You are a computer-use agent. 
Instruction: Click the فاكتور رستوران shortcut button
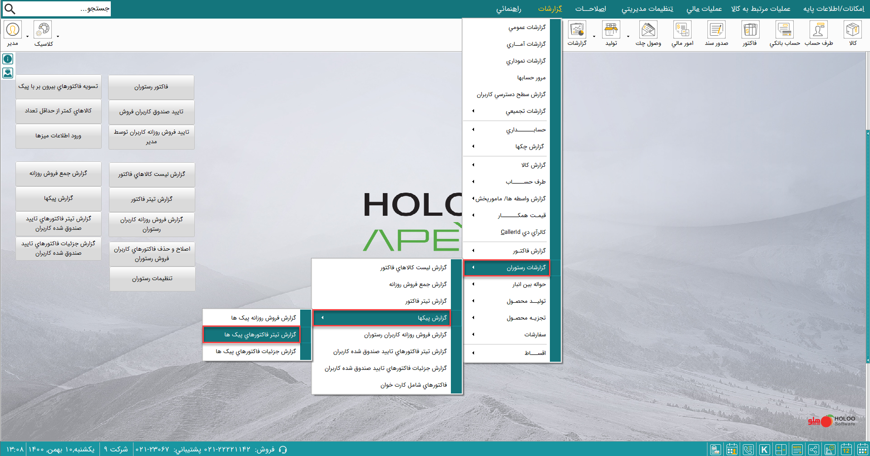[x=151, y=87]
